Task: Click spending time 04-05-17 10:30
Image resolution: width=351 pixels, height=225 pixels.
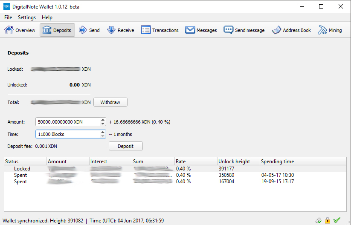Action: (278, 175)
